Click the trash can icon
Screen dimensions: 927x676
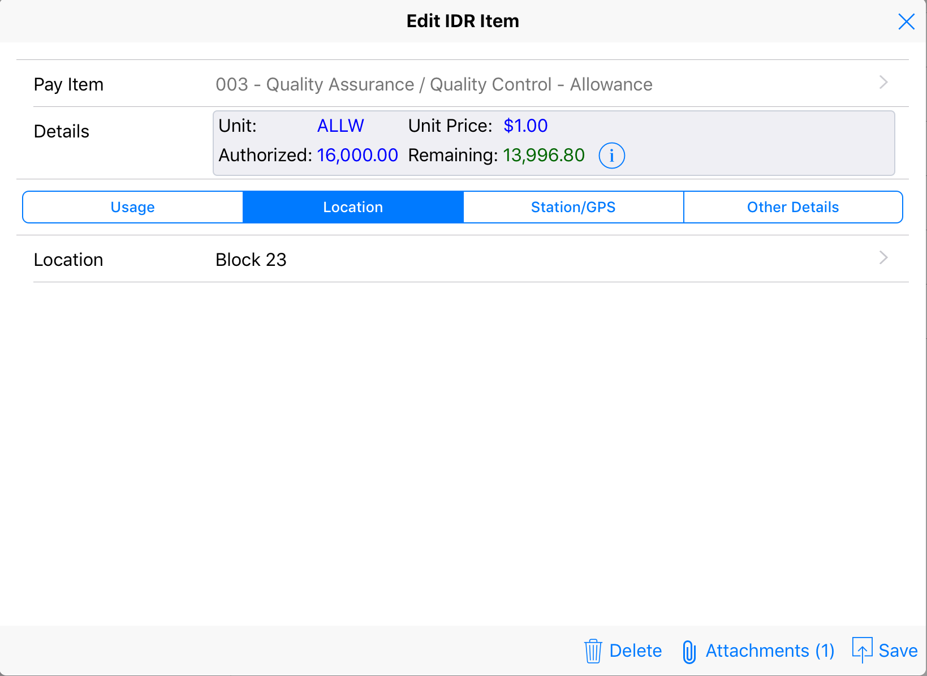pyautogui.click(x=593, y=651)
